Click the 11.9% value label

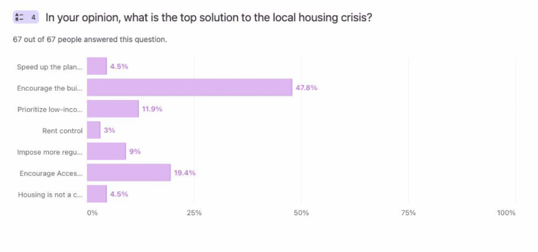click(152, 109)
